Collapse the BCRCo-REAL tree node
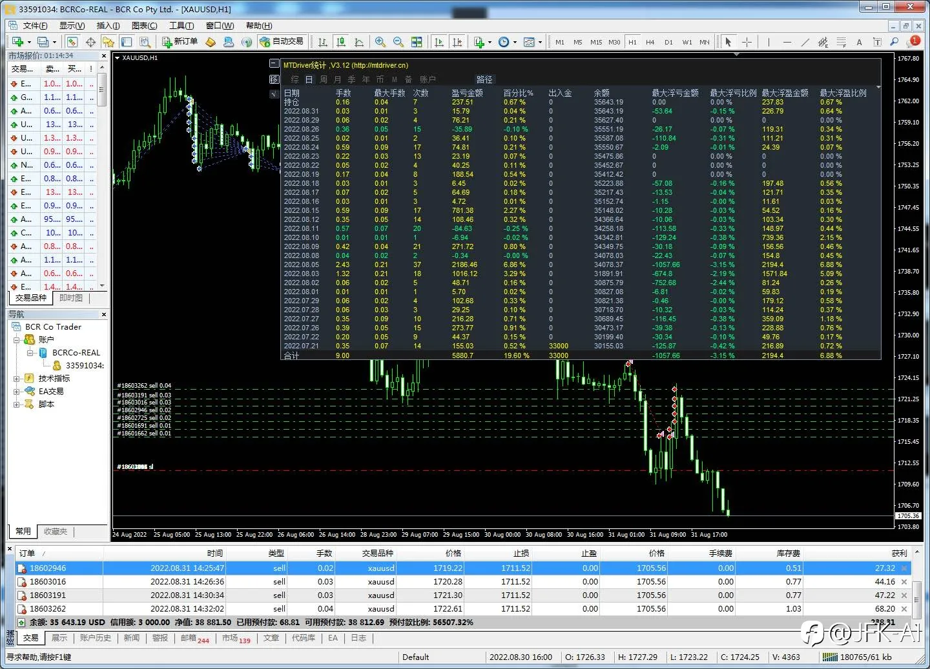Image resolution: width=930 pixels, height=669 pixels. click(x=30, y=353)
